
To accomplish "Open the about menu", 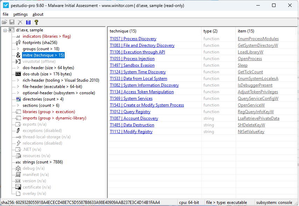I will pyautogui.click(x=37, y=14).
